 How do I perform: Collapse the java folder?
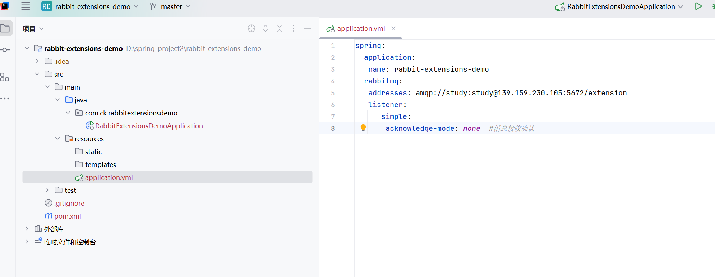tap(57, 100)
